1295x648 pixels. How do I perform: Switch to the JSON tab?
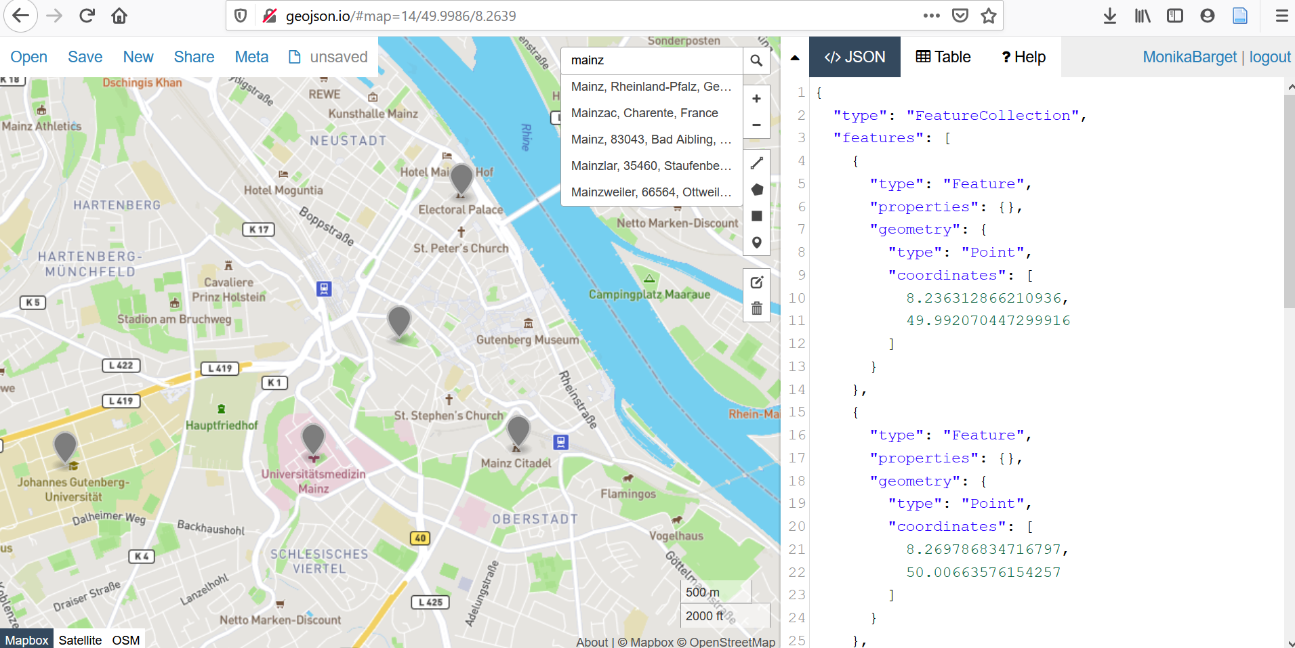point(855,57)
